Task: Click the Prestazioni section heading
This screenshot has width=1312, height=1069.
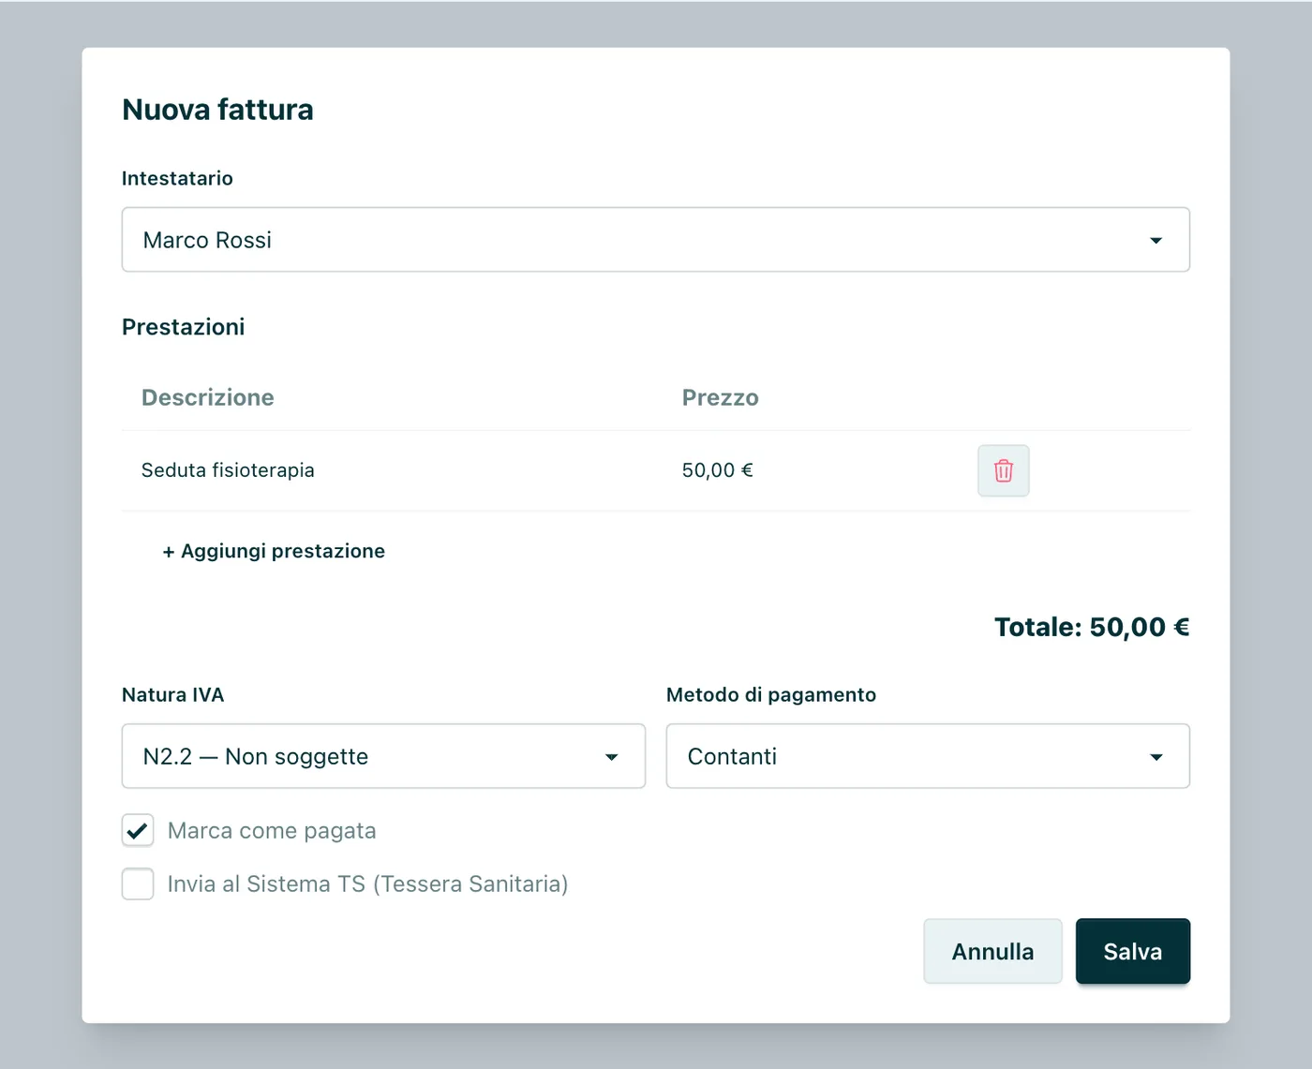Action: (183, 327)
